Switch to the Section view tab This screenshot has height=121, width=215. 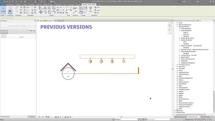click(x=60, y=21)
